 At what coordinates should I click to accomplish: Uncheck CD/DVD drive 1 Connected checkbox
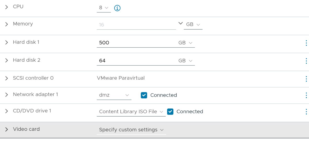170,112
